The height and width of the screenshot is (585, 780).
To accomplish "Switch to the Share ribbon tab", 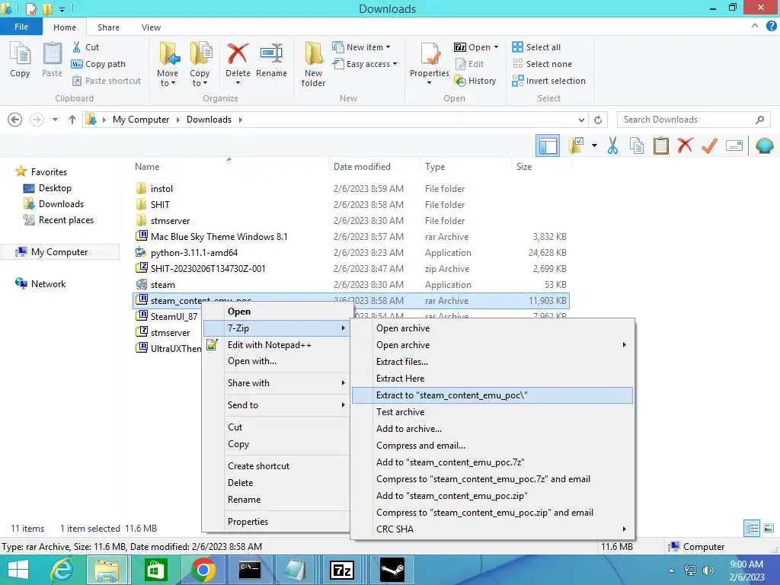I will (108, 27).
